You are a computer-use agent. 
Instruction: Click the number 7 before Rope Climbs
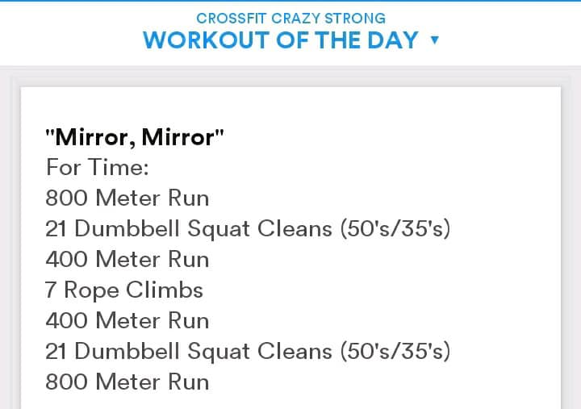tap(51, 290)
